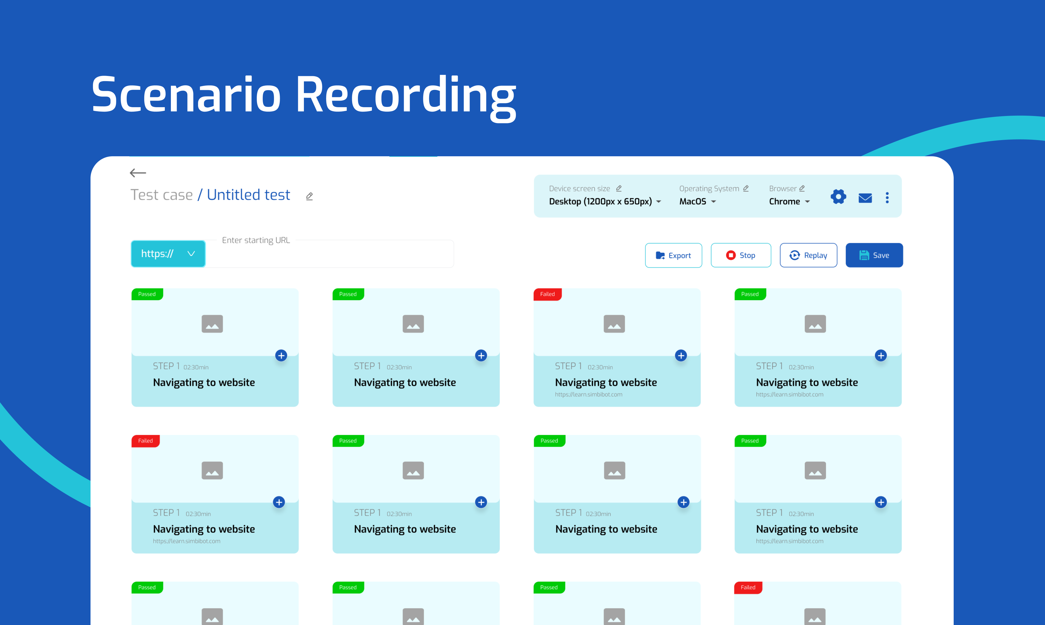Open the settings gear icon

[x=838, y=197]
